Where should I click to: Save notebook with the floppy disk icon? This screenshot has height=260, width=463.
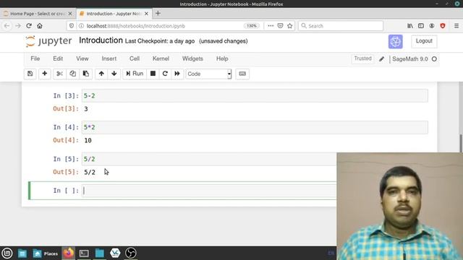pos(30,74)
